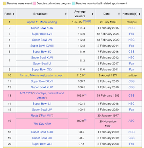Click the date 20 July 1969
Screen dimensions: 144x148
108,22
